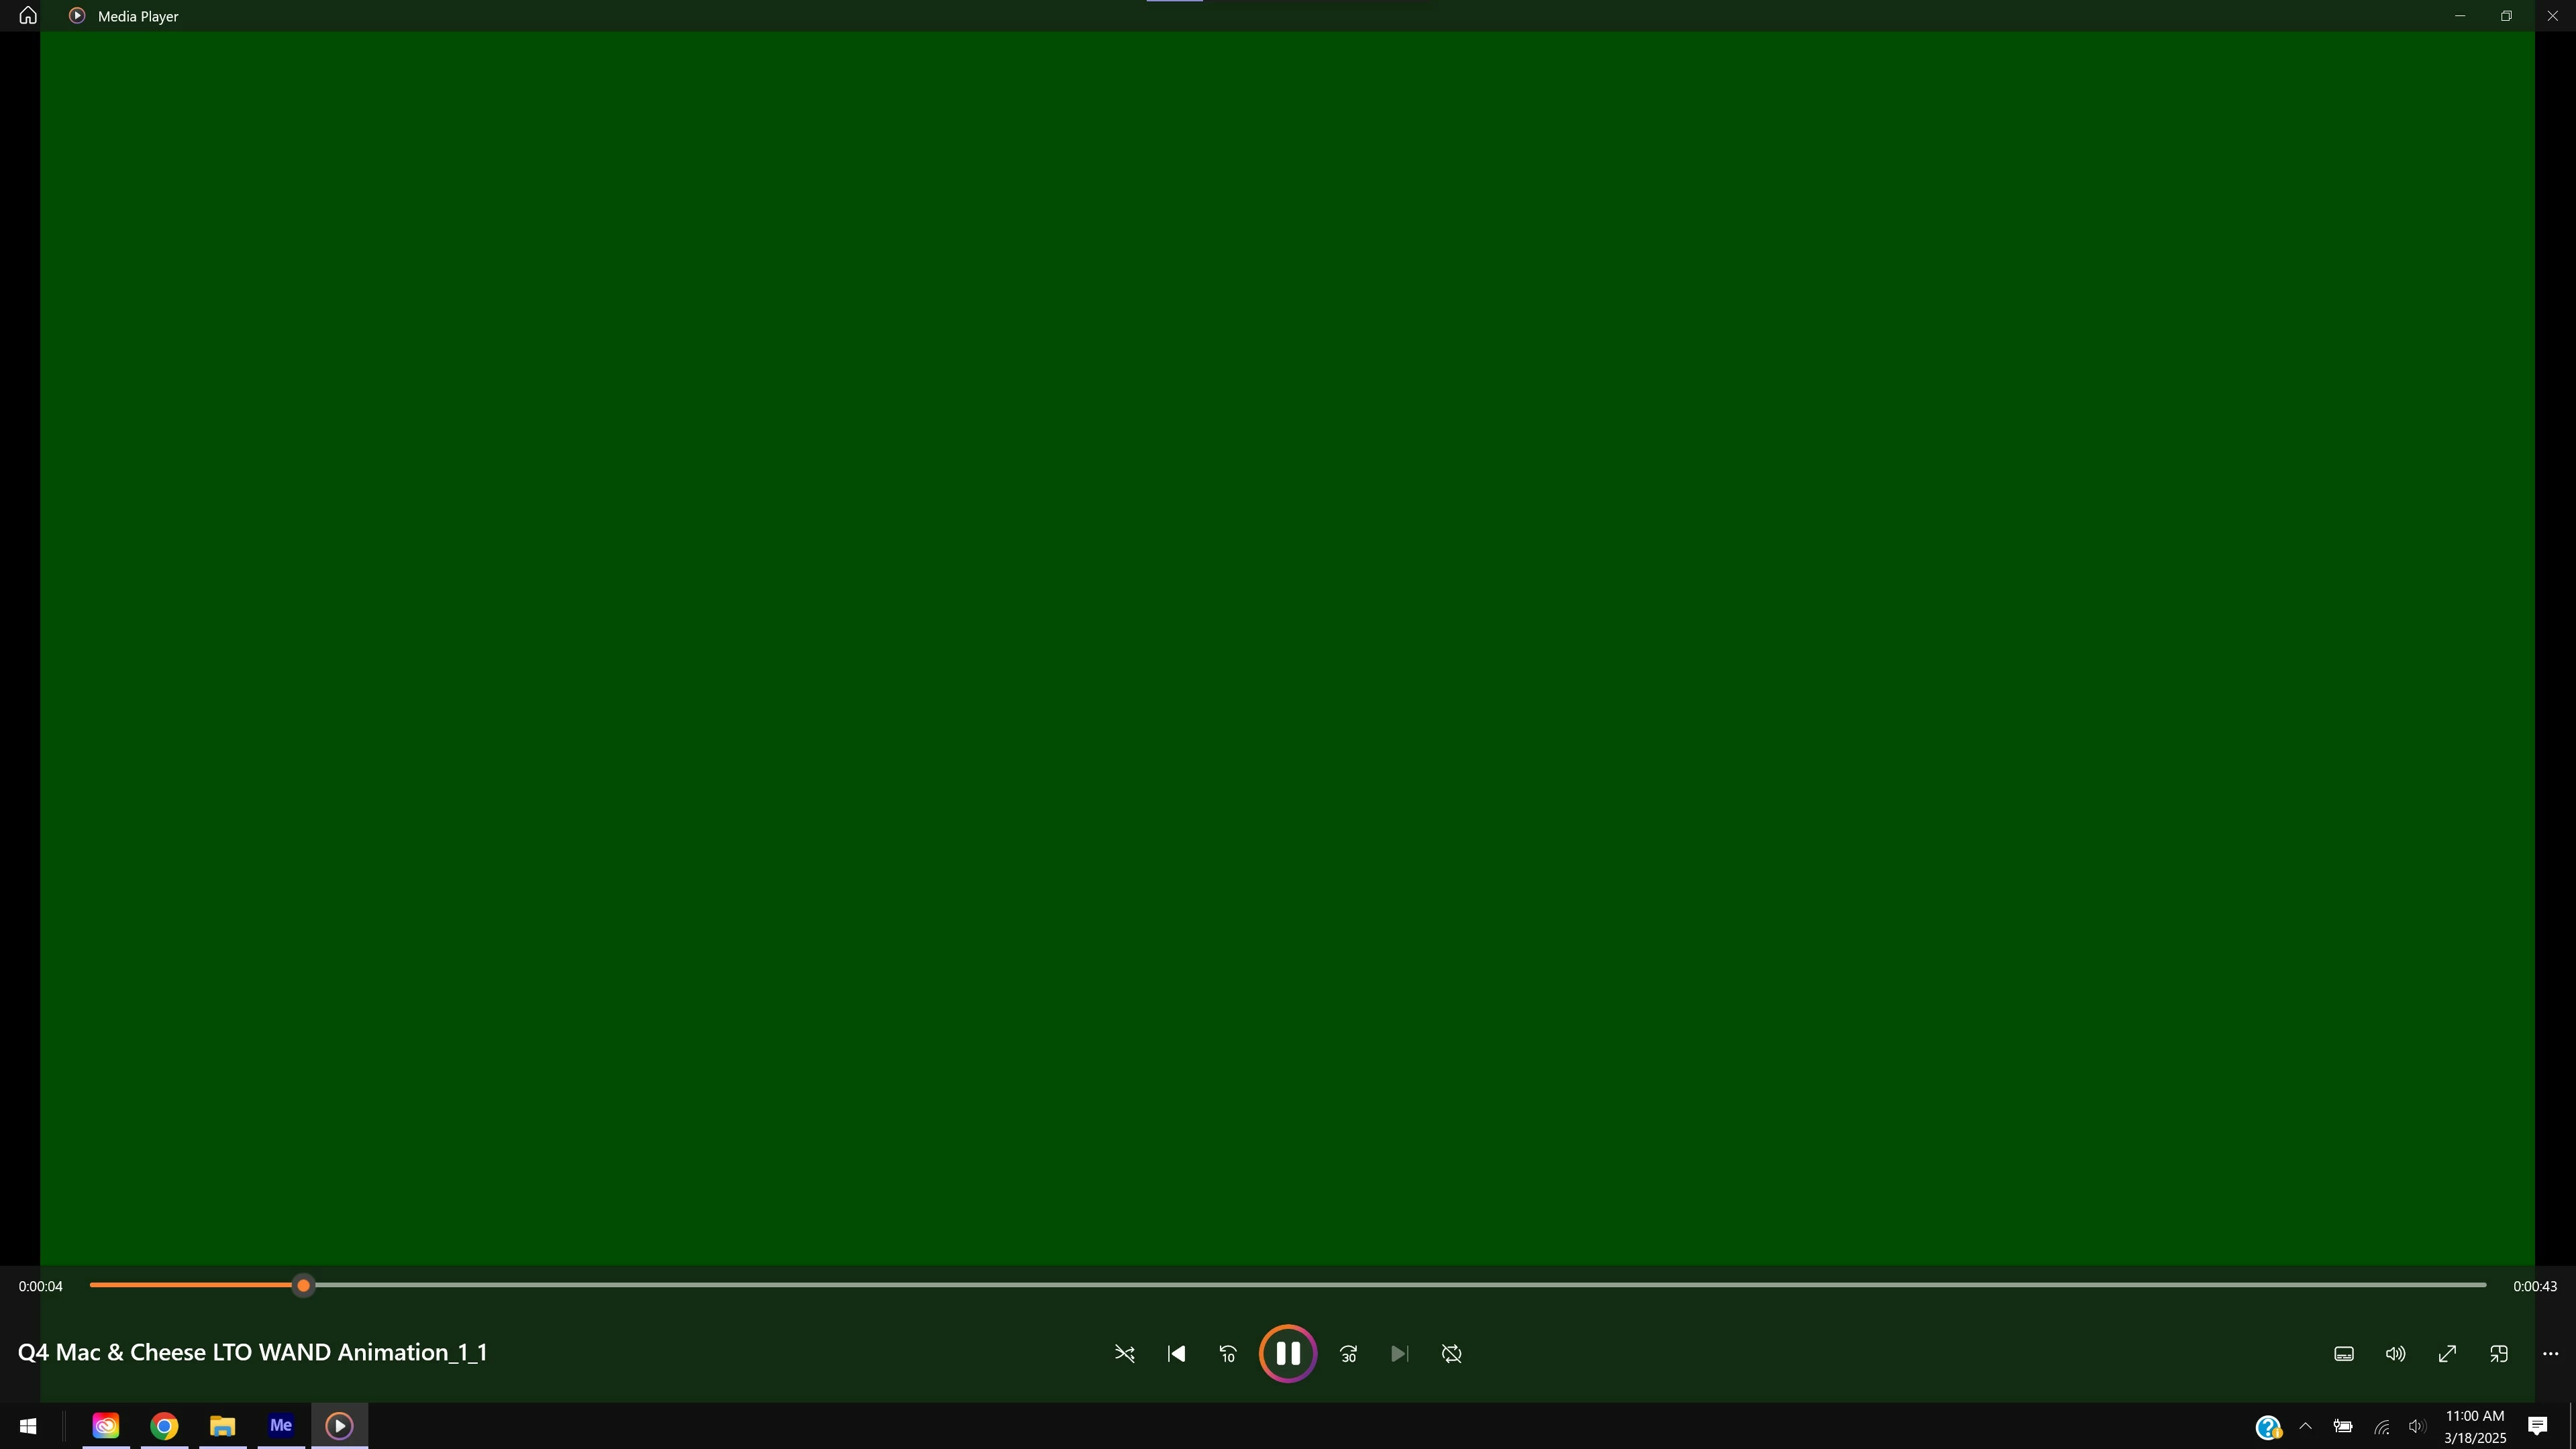
Task: Pause the video playback
Action: [1287, 1354]
